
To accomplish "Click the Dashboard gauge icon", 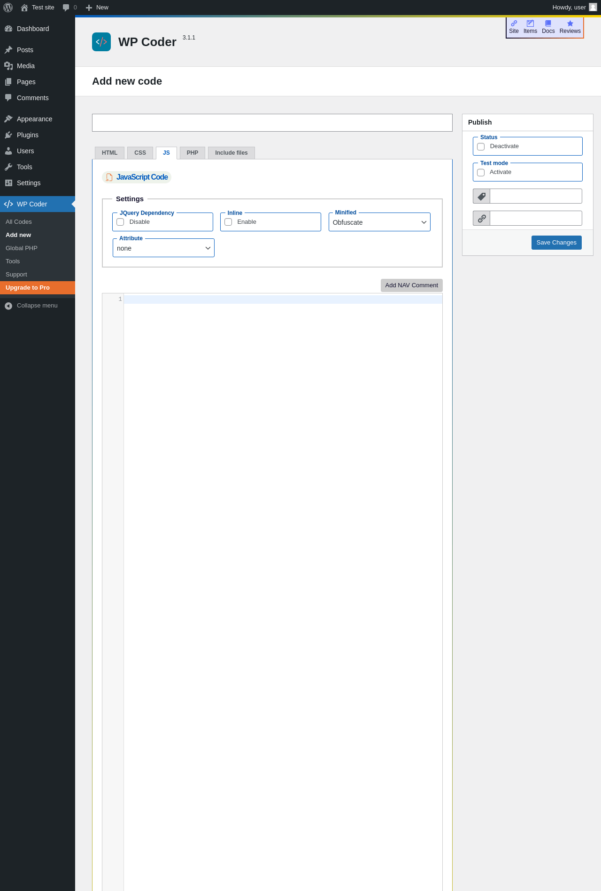I will pyautogui.click(x=8, y=29).
